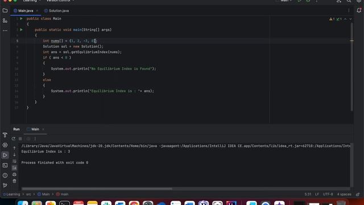
Task: Click println line printing "Equilibrium Index is" and ans
Action: (102, 91)
